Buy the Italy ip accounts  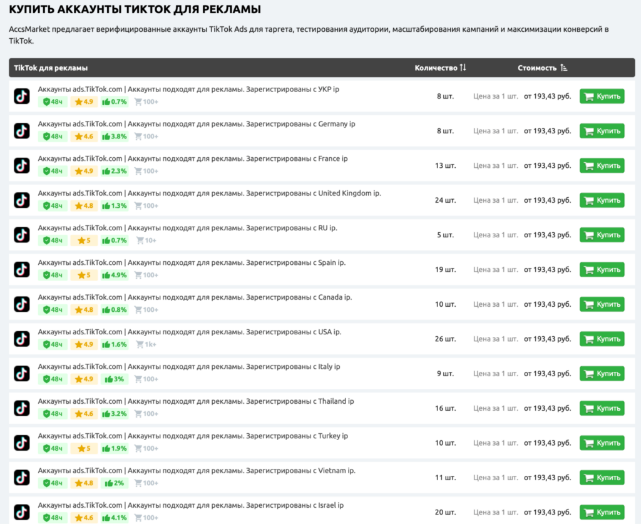point(602,374)
